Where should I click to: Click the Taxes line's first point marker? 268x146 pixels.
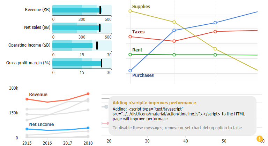click(131, 36)
